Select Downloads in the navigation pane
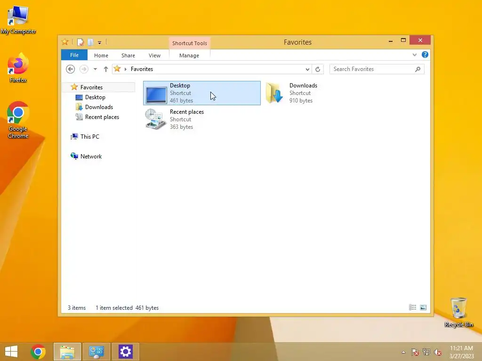Screen dimensions: 482x361 point(99,107)
